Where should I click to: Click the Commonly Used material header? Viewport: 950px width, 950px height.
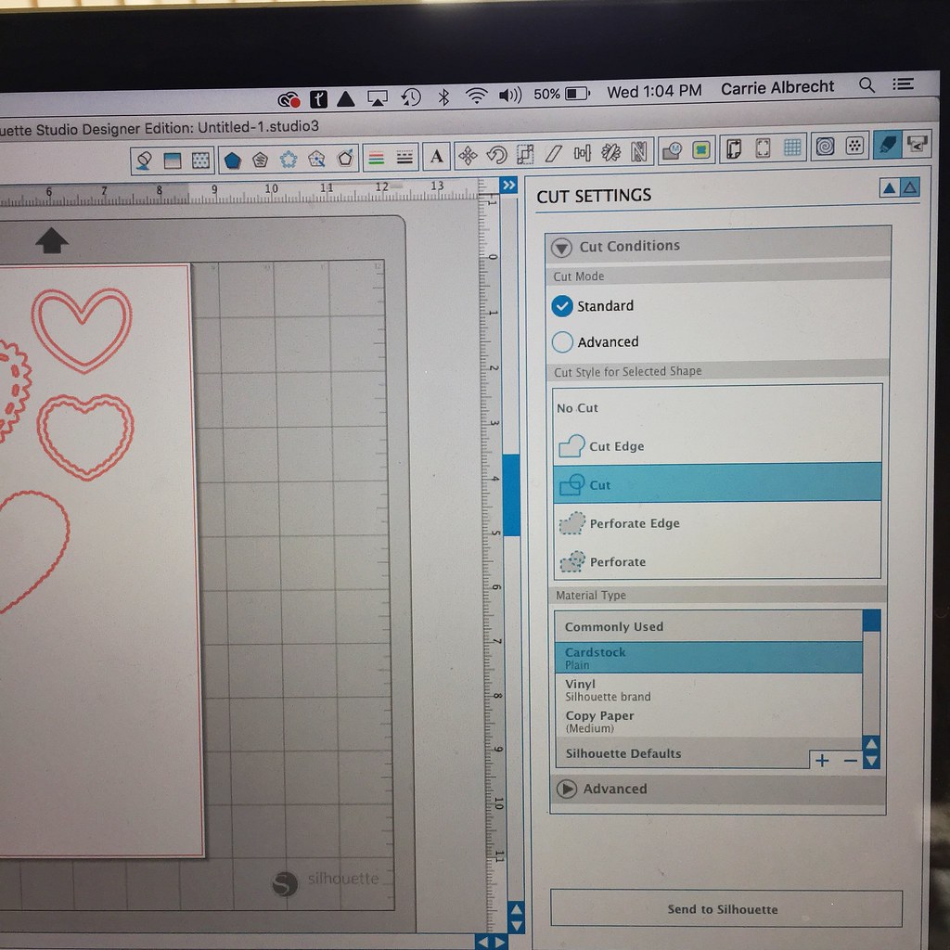tap(708, 626)
